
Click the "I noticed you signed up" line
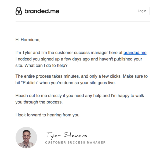(79, 59)
